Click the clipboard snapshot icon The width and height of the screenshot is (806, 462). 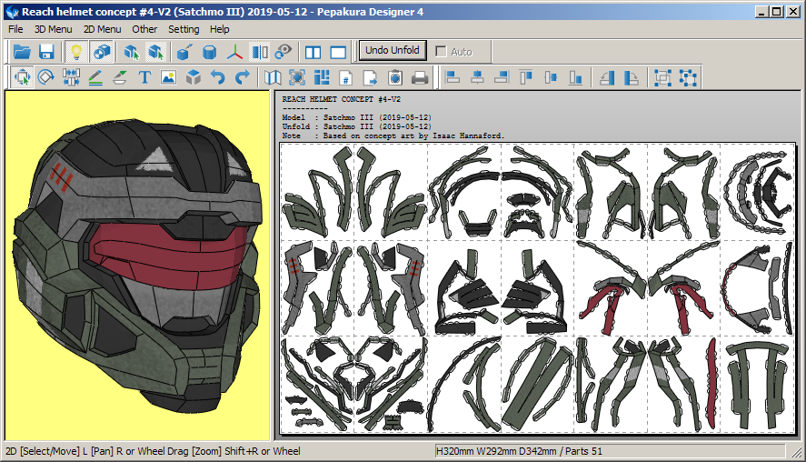click(x=395, y=77)
